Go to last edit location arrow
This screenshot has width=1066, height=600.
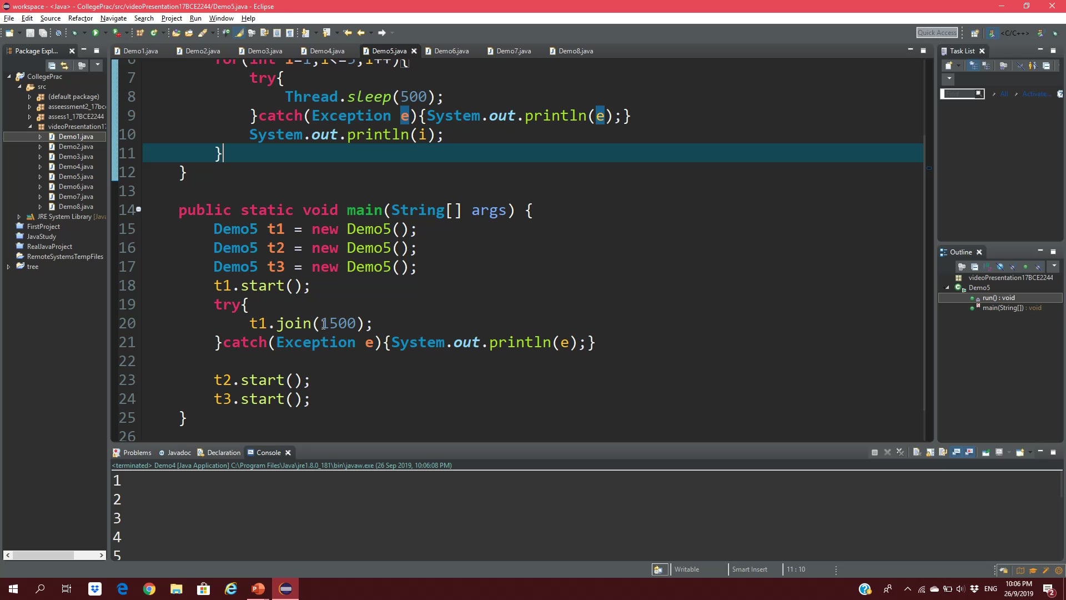(x=348, y=33)
